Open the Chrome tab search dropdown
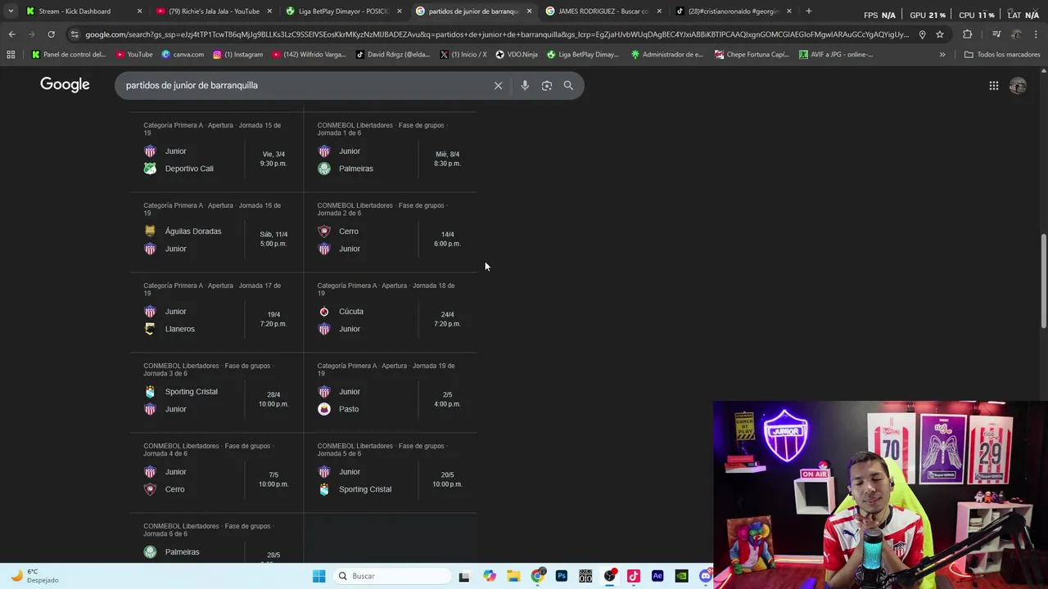The image size is (1048, 589). 11,11
